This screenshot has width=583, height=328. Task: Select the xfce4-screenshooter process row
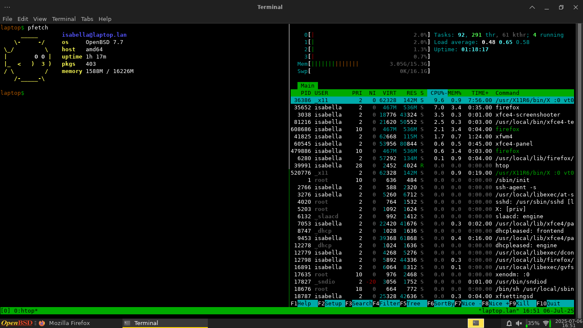[x=432, y=114]
